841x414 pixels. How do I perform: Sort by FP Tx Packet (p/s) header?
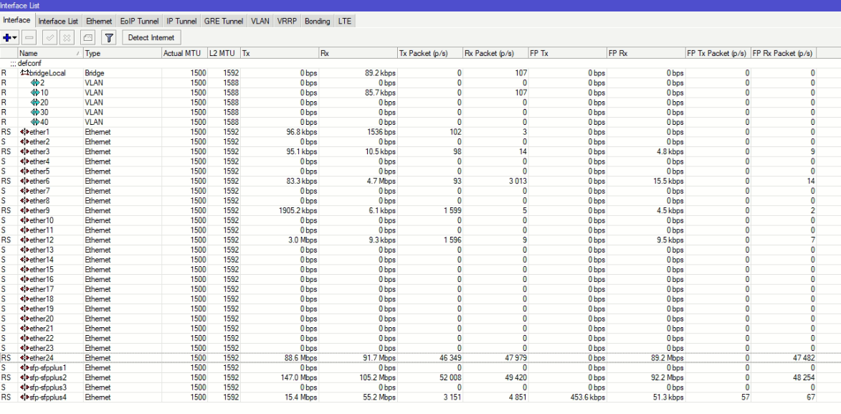click(718, 53)
